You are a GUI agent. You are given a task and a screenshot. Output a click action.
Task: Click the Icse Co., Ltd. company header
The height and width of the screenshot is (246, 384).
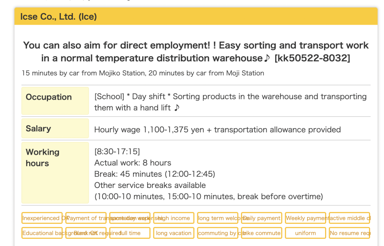[x=58, y=17]
